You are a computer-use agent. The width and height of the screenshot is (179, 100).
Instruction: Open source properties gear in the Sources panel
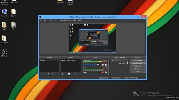click(69, 74)
